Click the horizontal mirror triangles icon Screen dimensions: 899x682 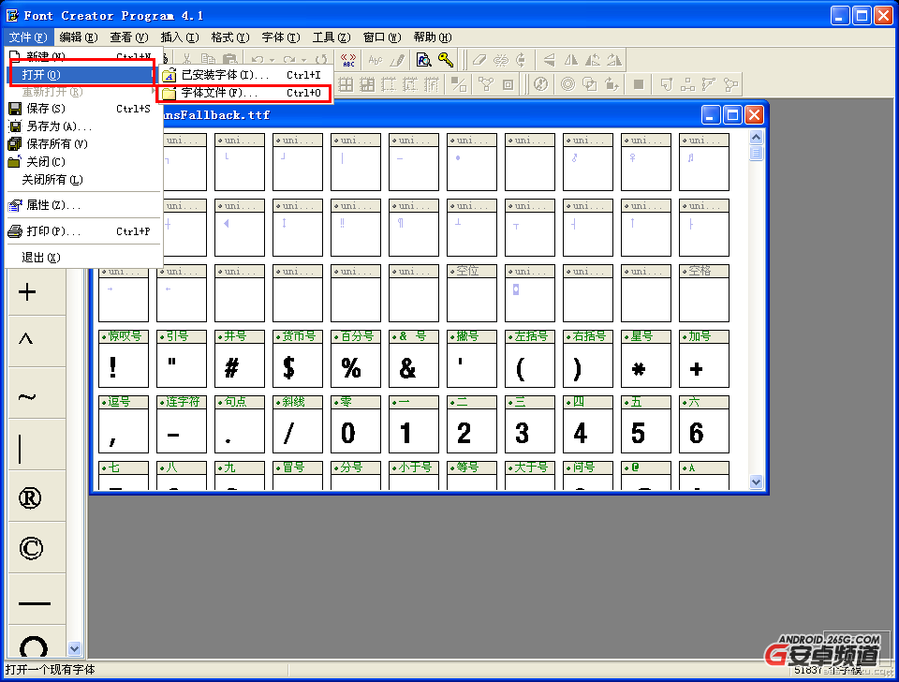[x=571, y=60]
